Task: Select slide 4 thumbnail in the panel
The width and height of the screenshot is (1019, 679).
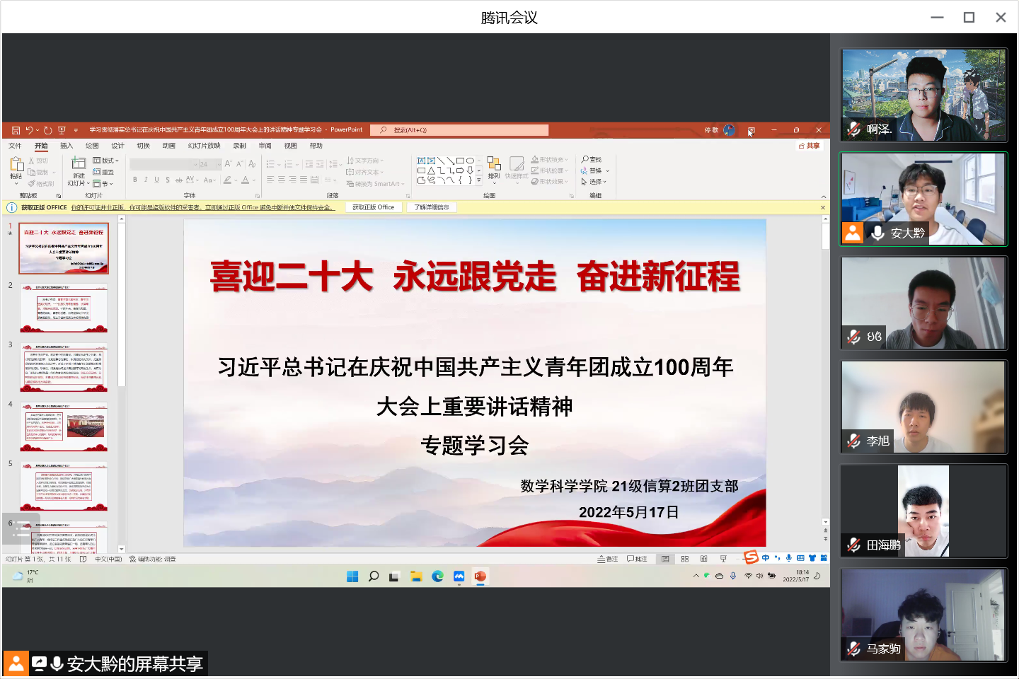Action: [x=64, y=427]
